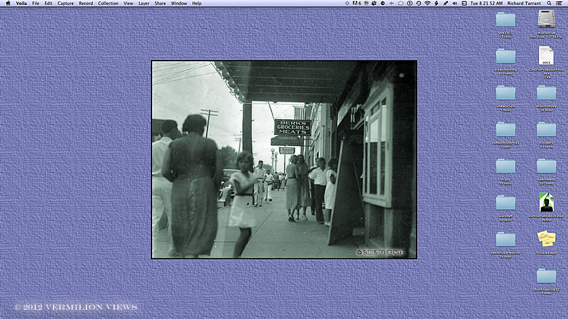Click the gear icon in the menu bar

point(347,3)
